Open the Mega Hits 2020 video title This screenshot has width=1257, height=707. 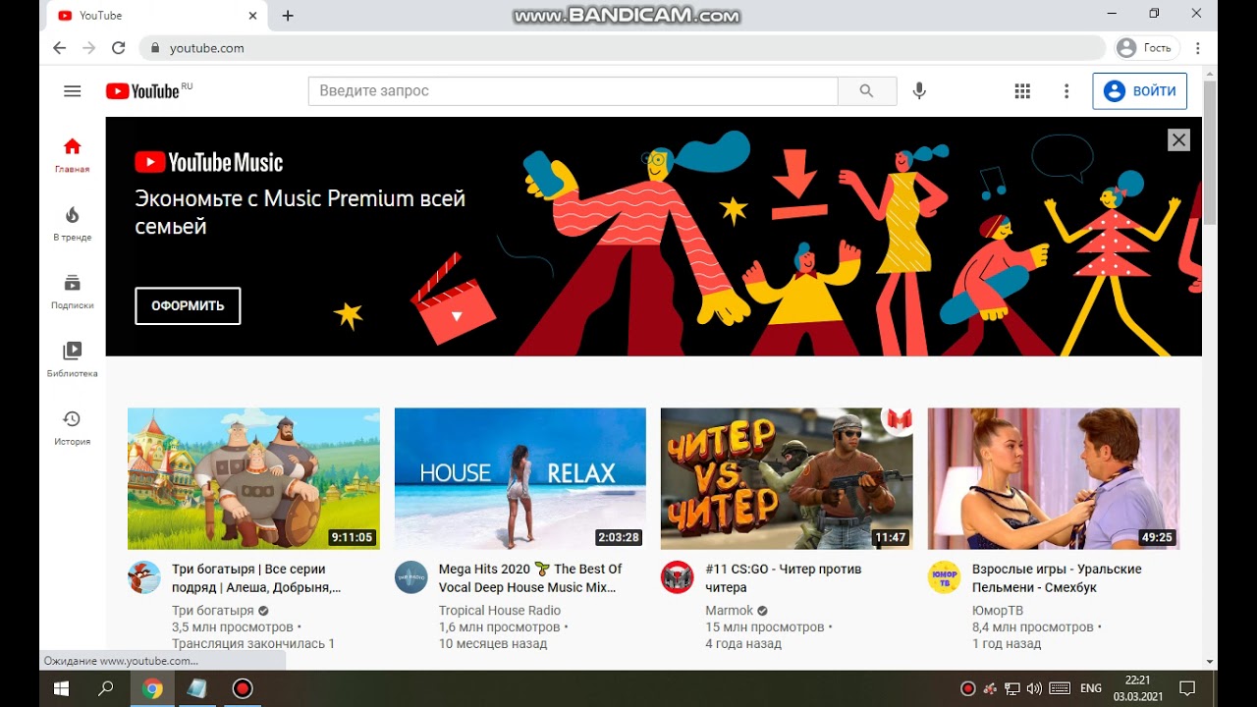pos(530,578)
